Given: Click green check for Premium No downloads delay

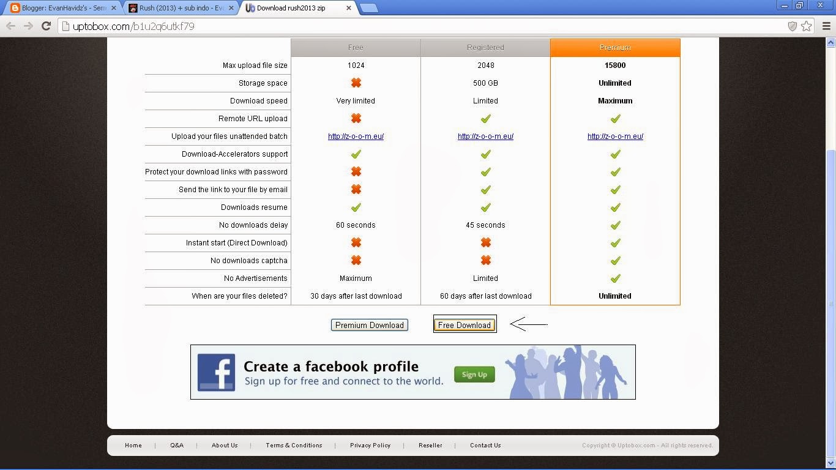Looking at the screenshot, I should click(x=615, y=225).
